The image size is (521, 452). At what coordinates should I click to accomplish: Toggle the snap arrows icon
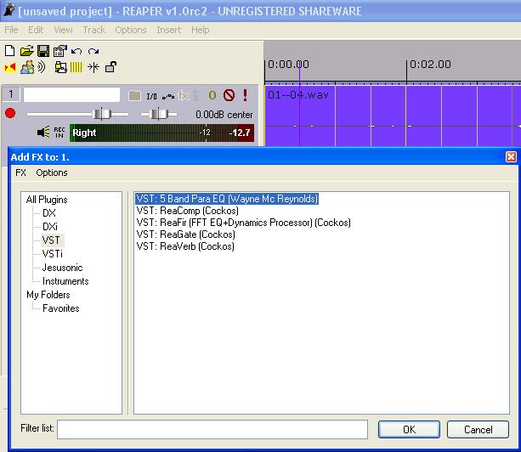click(x=93, y=67)
